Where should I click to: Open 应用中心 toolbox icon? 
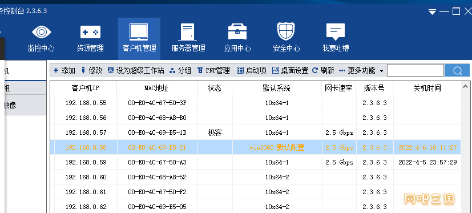[x=237, y=31]
